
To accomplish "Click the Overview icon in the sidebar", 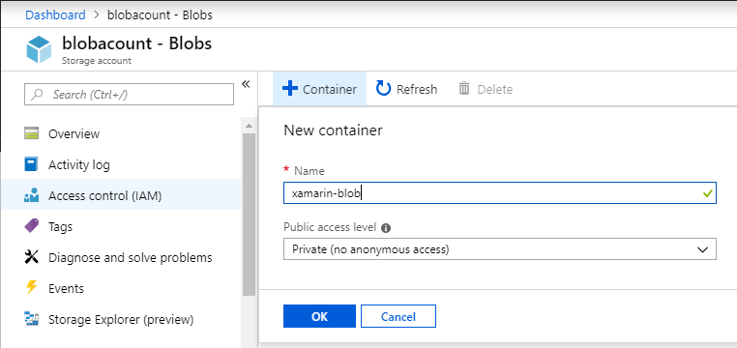I will click(x=31, y=133).
